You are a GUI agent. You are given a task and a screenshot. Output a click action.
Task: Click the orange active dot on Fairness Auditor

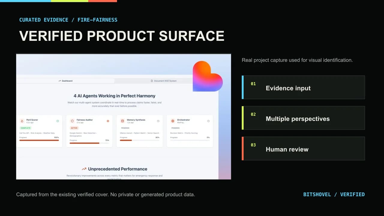click(108, 121)
